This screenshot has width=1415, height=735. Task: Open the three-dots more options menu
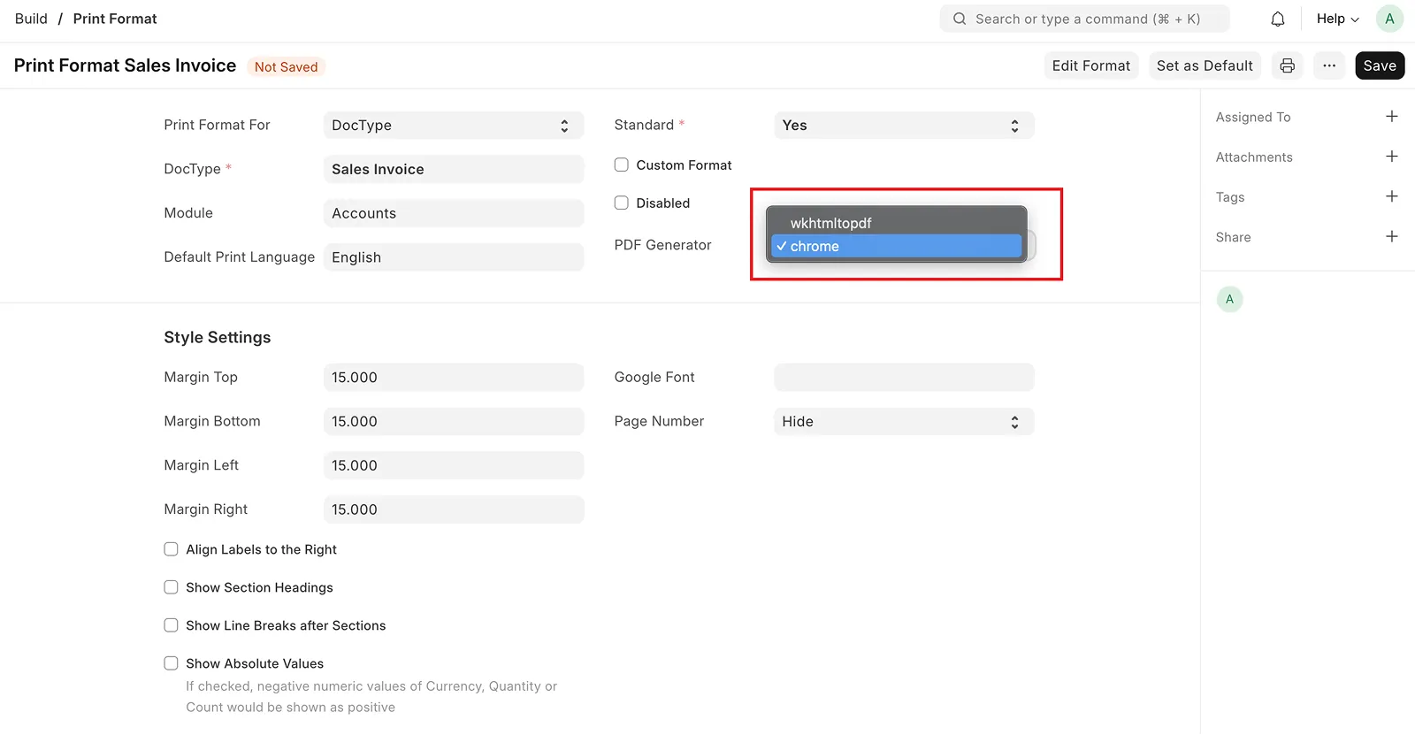(1329, 65)
